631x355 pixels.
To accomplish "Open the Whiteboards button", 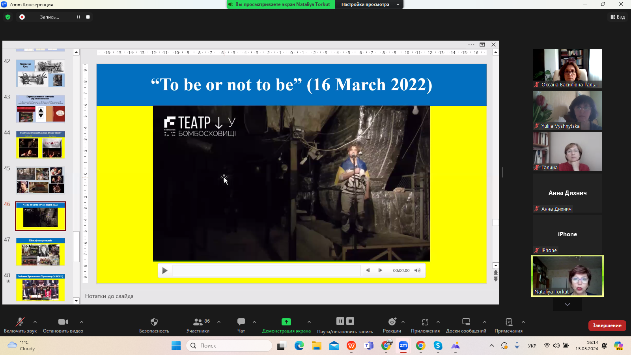I will click(466, 322).
